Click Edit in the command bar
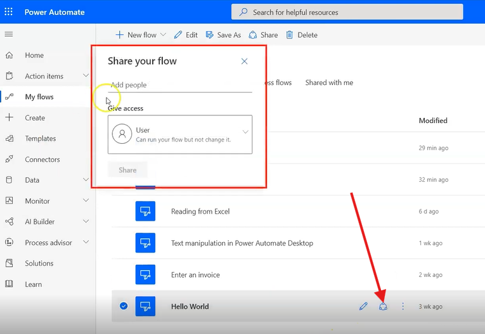The height and width of the screenshot is (334, 485). click(x=186, y=35)
